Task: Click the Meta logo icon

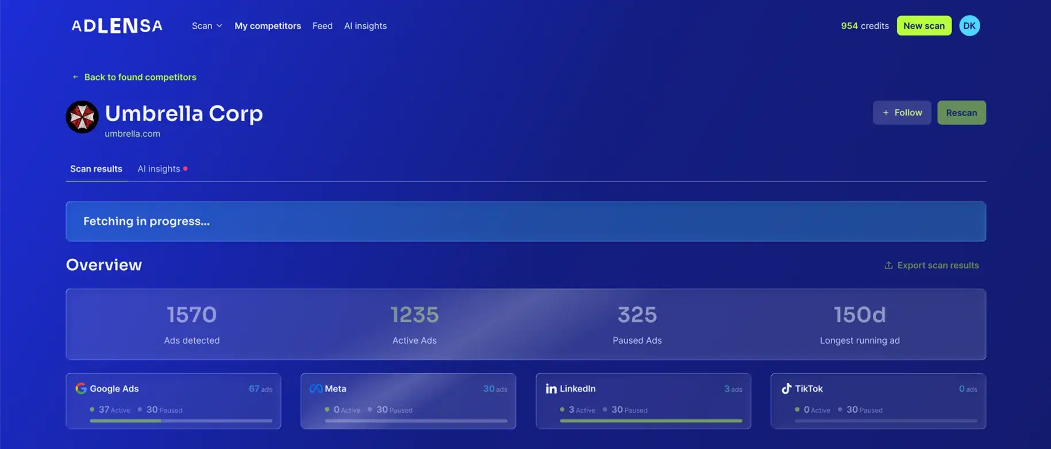Action: point(316,389)
